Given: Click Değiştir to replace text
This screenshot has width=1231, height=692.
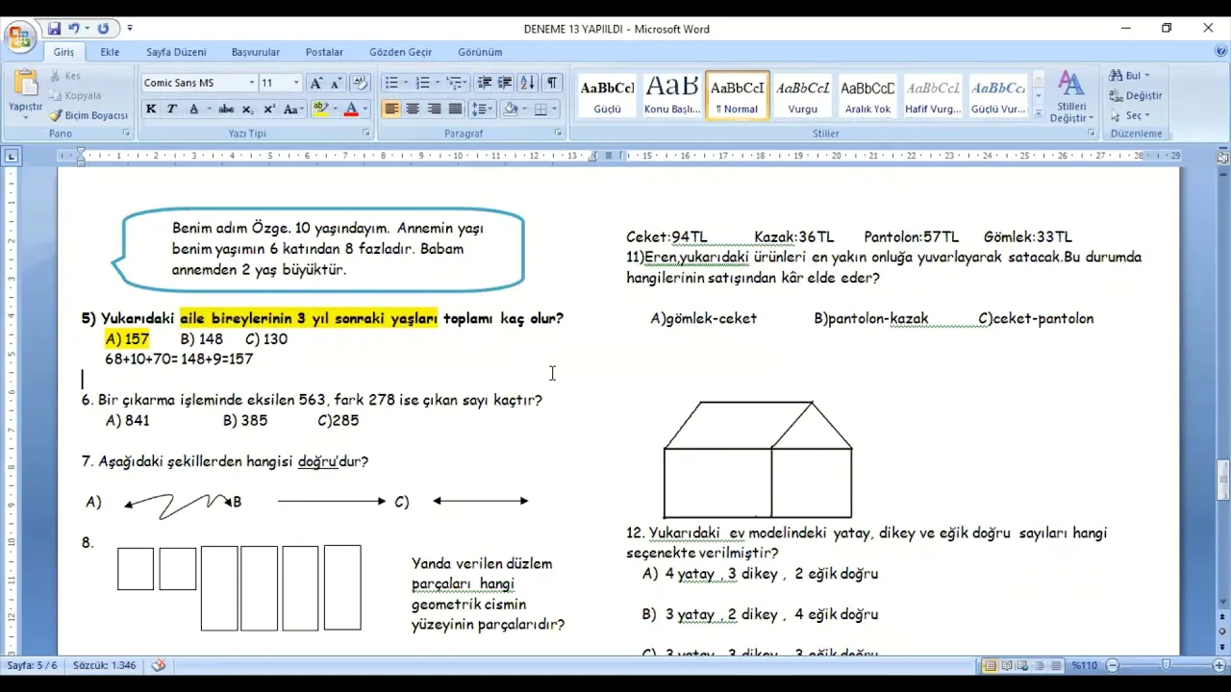Looking at the screenshot, I should (x=1136, y=96).
